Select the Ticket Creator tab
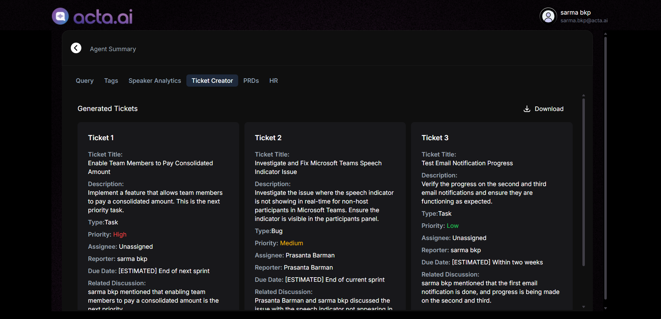661x319 pixels. pyautogui.click(x=212, y=80)
